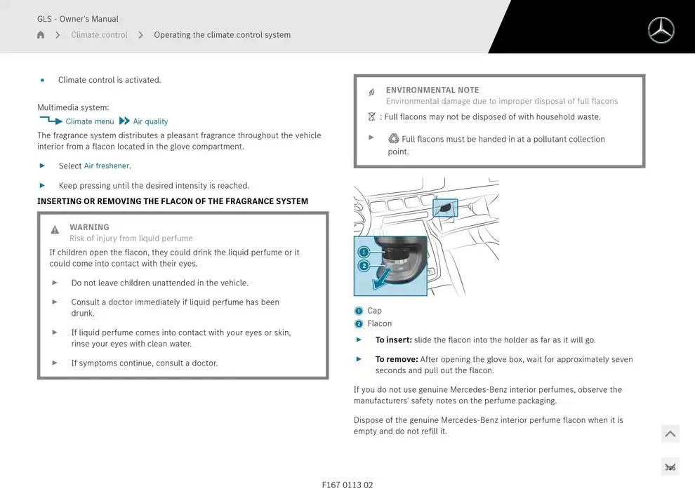Click the double-arrow icon before Air quality

click(x=124, y=121)
